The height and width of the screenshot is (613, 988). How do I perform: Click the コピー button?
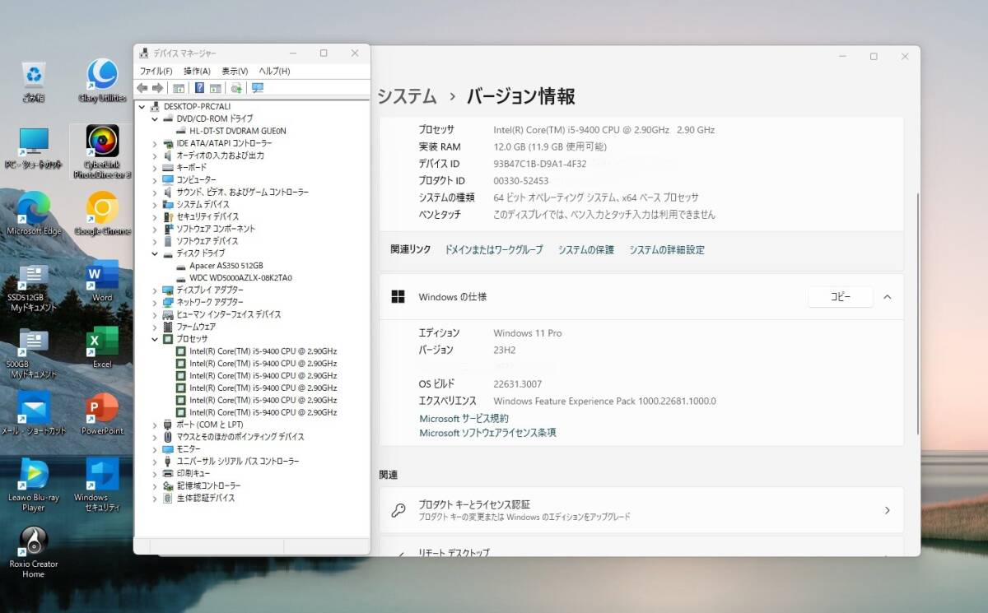tap(840, 297)
